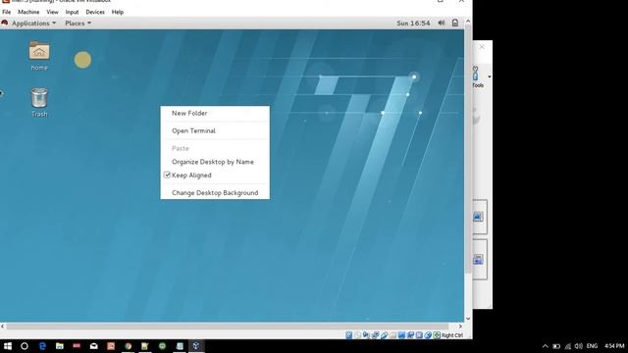Screen dimensions: 628x353
Task: Click optical drive indicator in status bar
Action: coord(357,335)
